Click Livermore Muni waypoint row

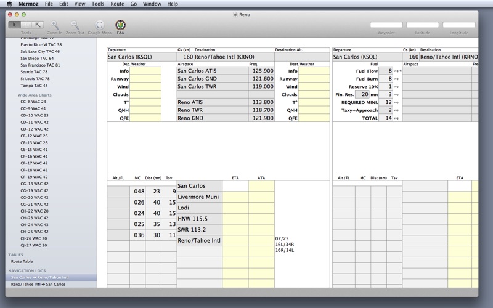[200, 197]
